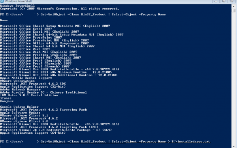Click the 'Google Update Helper' output line
Image resolution: width=237 pixels, height=148 pixels.
pos(19,107)
